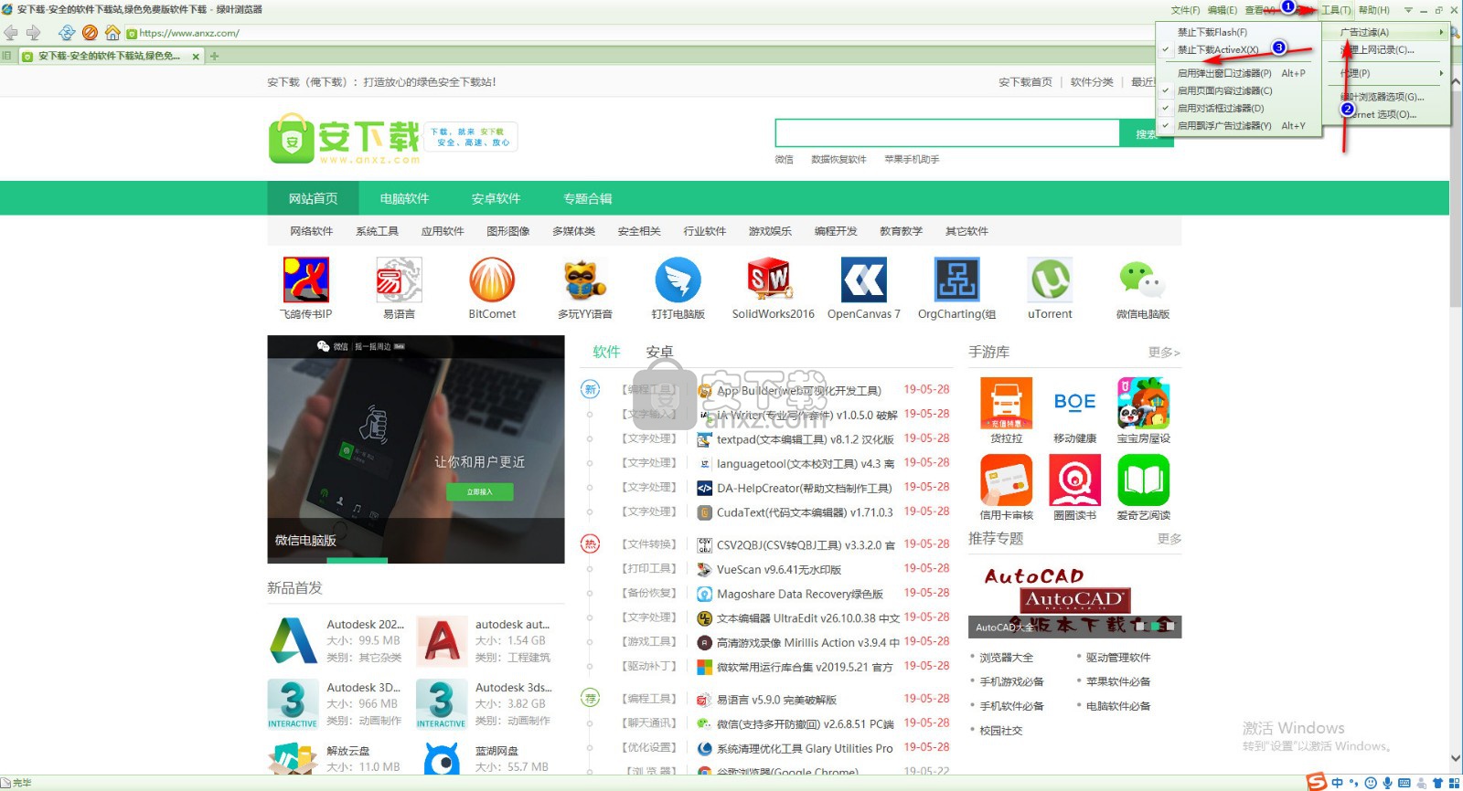Stop page loading with the orange stop icon
The height and width of the screenshot is (791, 1463).
click(90, 33)
